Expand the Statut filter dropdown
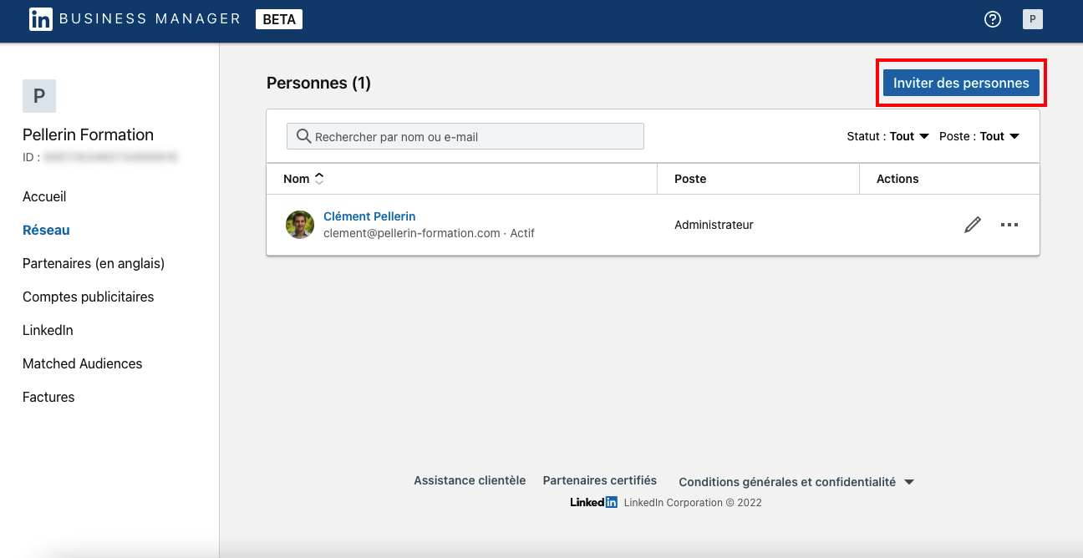 (x=888, y=136)
